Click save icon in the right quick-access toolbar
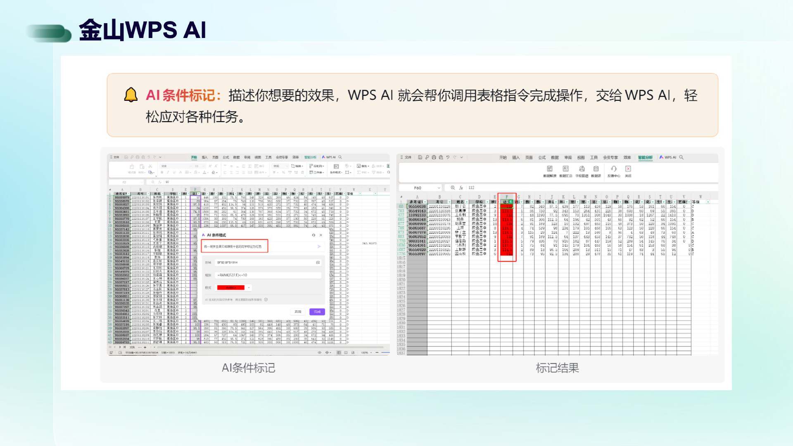 420,157
